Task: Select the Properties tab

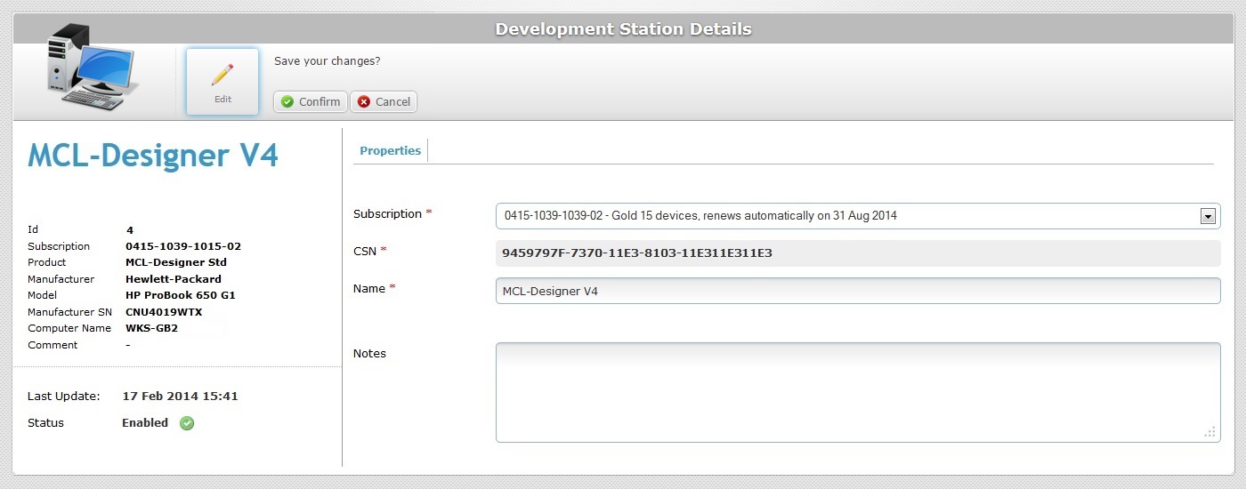Action: coord(390,150)
